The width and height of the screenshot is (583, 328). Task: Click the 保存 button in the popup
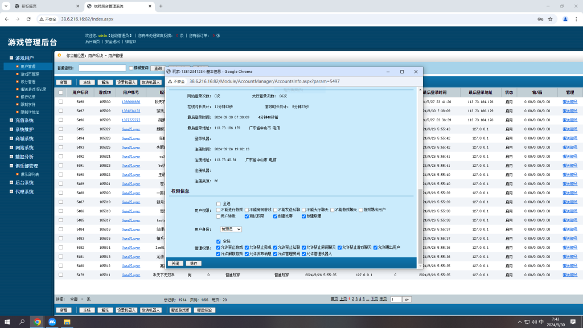click(193, 263)
